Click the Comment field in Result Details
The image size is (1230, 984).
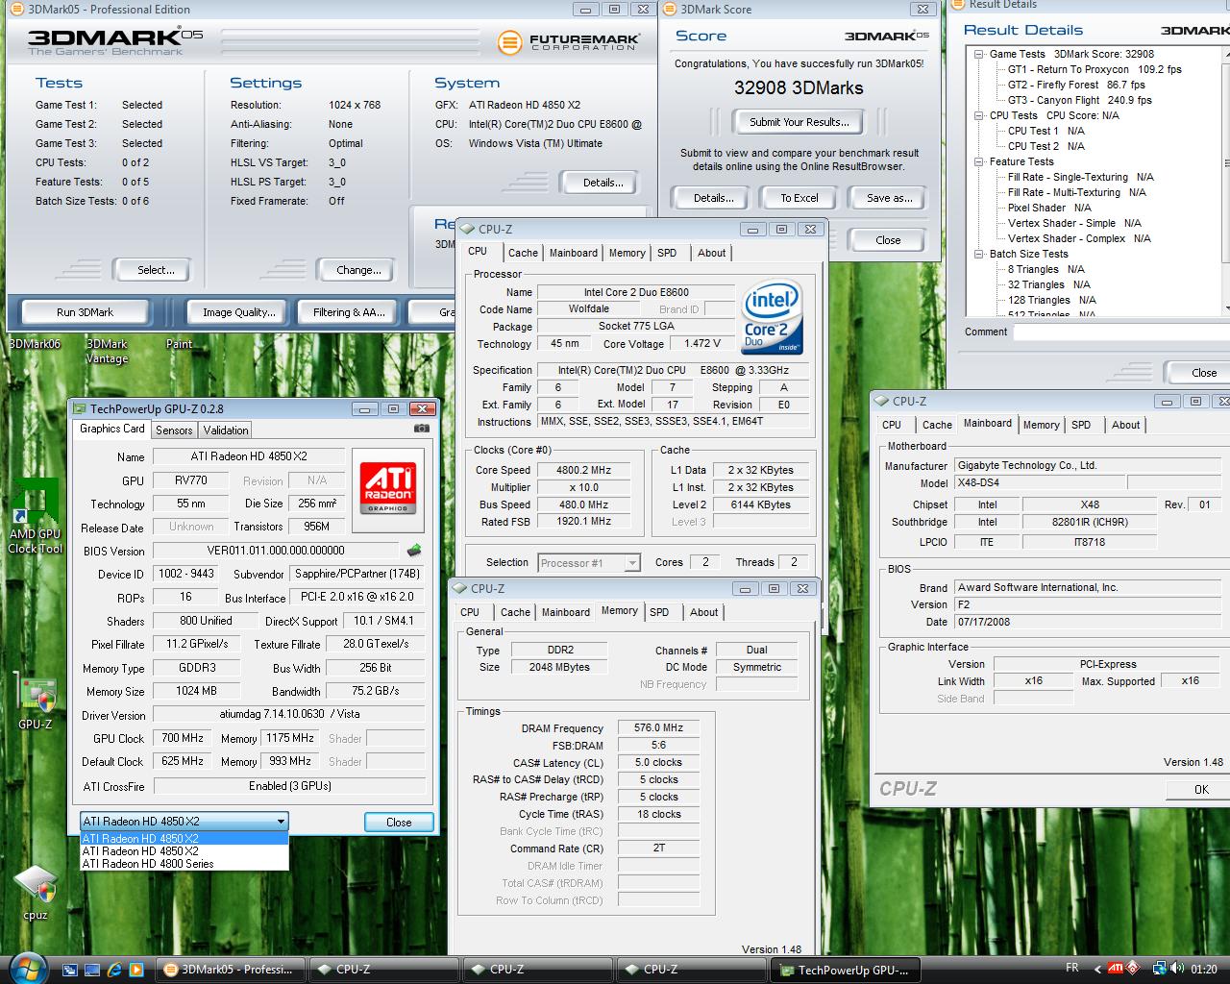coord(1120,332)
